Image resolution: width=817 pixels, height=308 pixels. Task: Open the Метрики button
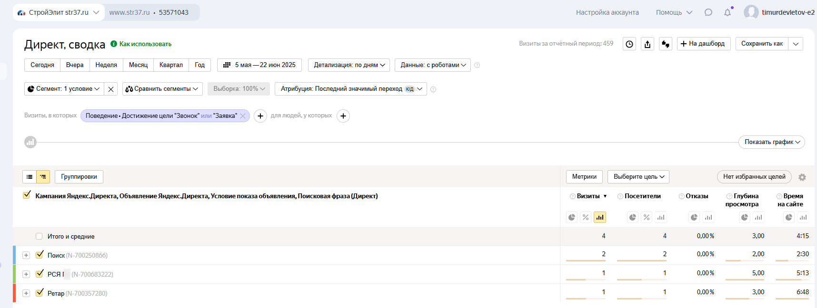click(x=584, y=177)
